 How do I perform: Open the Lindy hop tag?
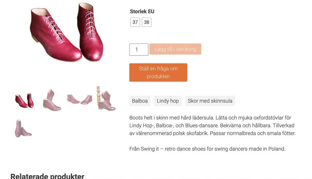168,101
